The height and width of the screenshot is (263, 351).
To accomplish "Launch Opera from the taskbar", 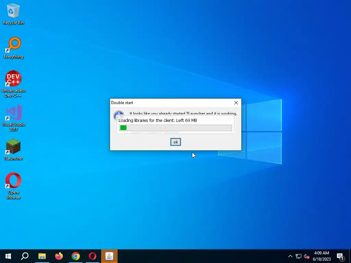I will click(93, 256).
